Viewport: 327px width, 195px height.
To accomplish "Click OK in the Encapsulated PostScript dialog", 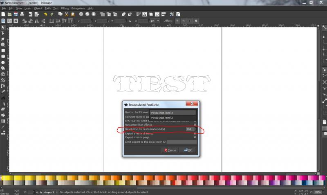I will coord(188,150).
